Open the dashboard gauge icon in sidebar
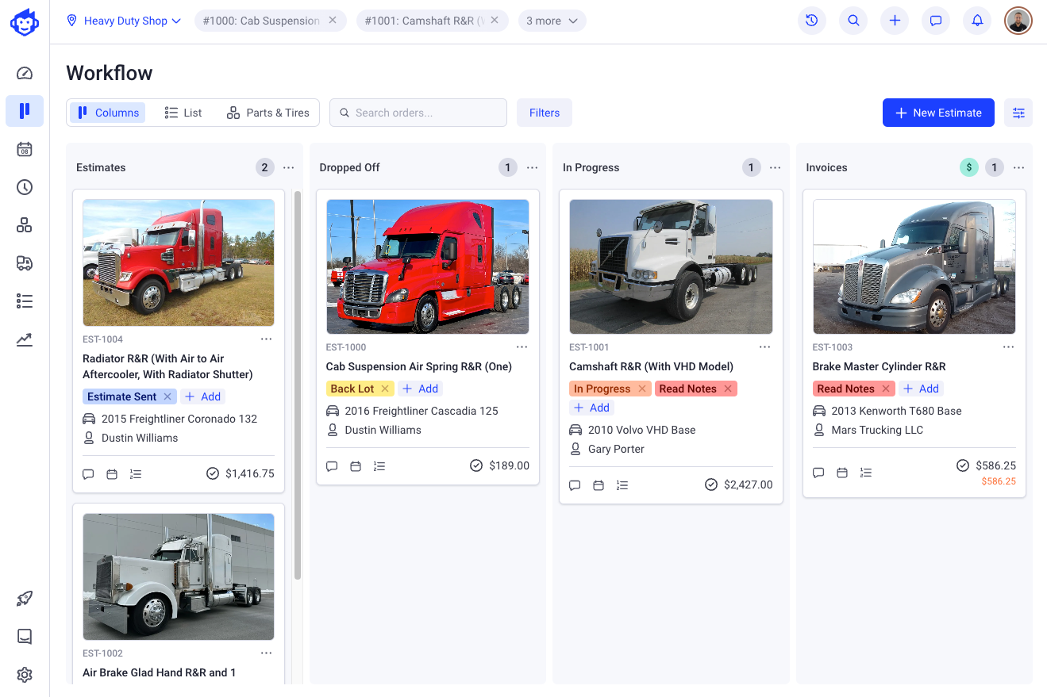 (x=25, y=73)
